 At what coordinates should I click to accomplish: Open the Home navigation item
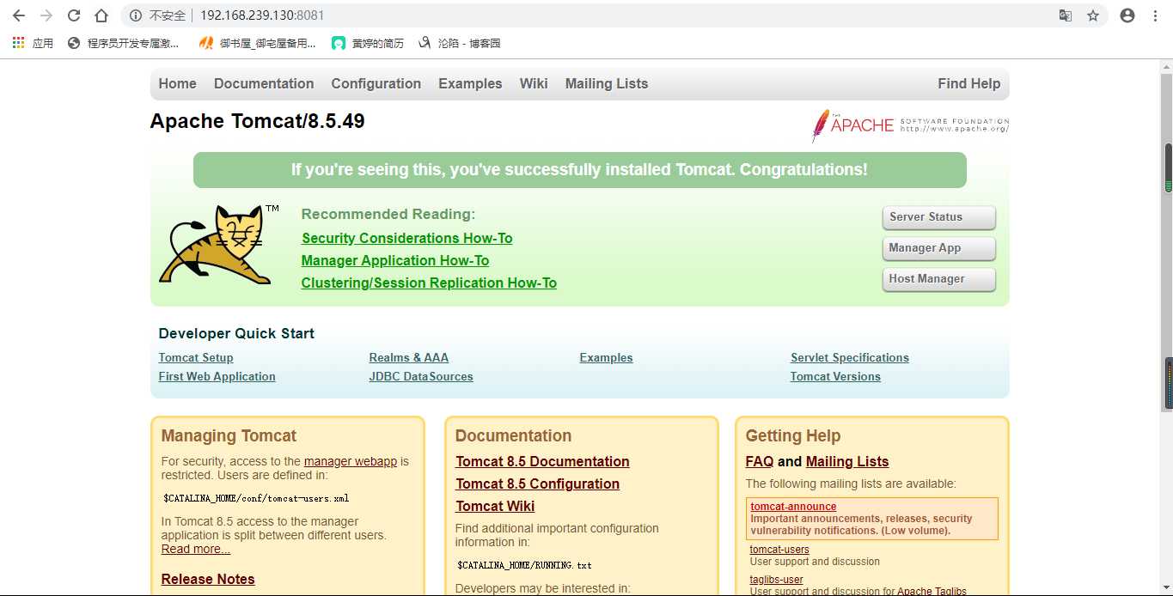177,83
